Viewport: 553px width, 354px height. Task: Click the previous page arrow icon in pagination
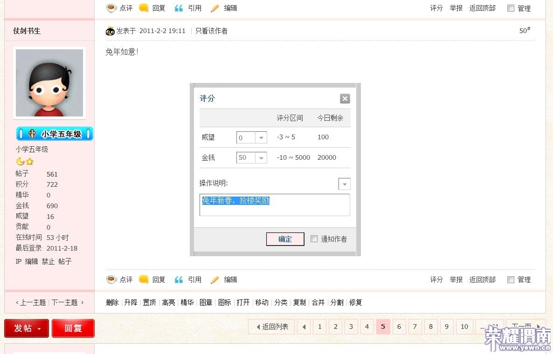(304, 327)
